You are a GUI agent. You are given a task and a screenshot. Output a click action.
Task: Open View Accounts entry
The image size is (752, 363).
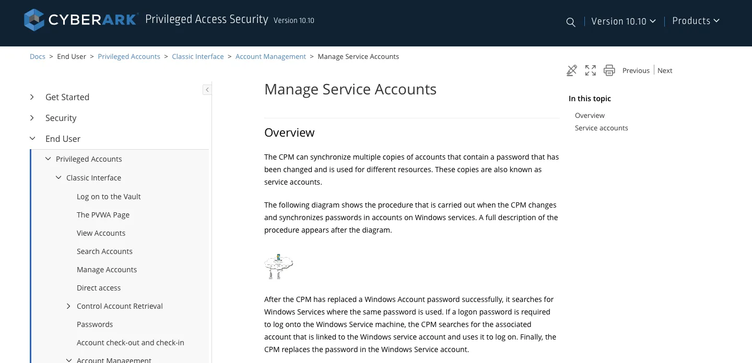101,233
